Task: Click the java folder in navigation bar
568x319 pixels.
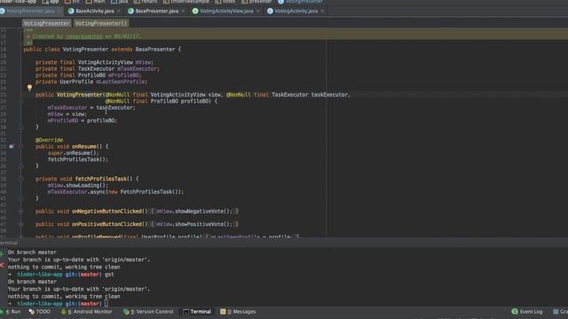Action: pos(120,2)
